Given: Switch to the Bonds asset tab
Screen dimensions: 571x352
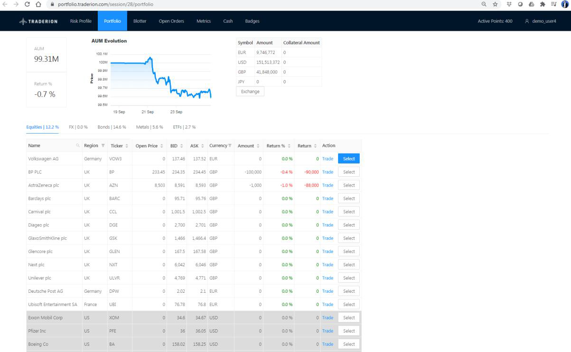Looking at the screenshot, I should pyautogui.click(x=112, y=127).
